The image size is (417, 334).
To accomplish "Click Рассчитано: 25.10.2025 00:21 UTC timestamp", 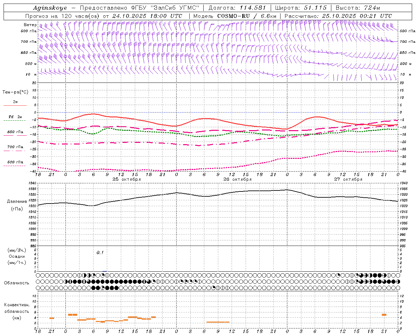I will pyautogui.click(x=338, y=16).
